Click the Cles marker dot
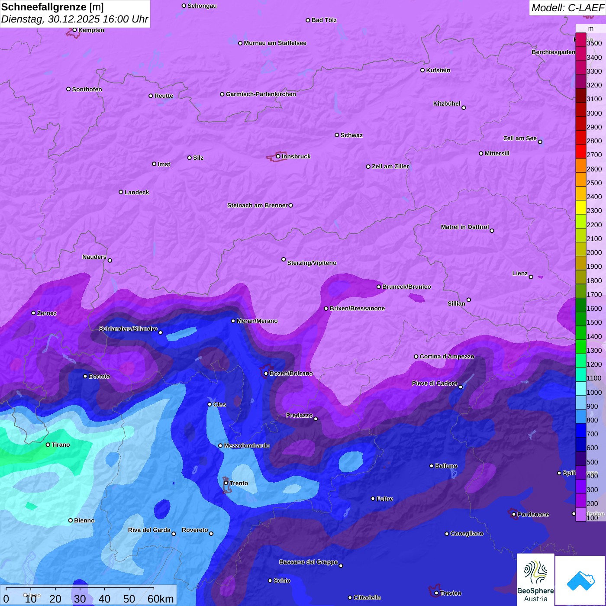 pyautogui.click(x=210, y=404)
